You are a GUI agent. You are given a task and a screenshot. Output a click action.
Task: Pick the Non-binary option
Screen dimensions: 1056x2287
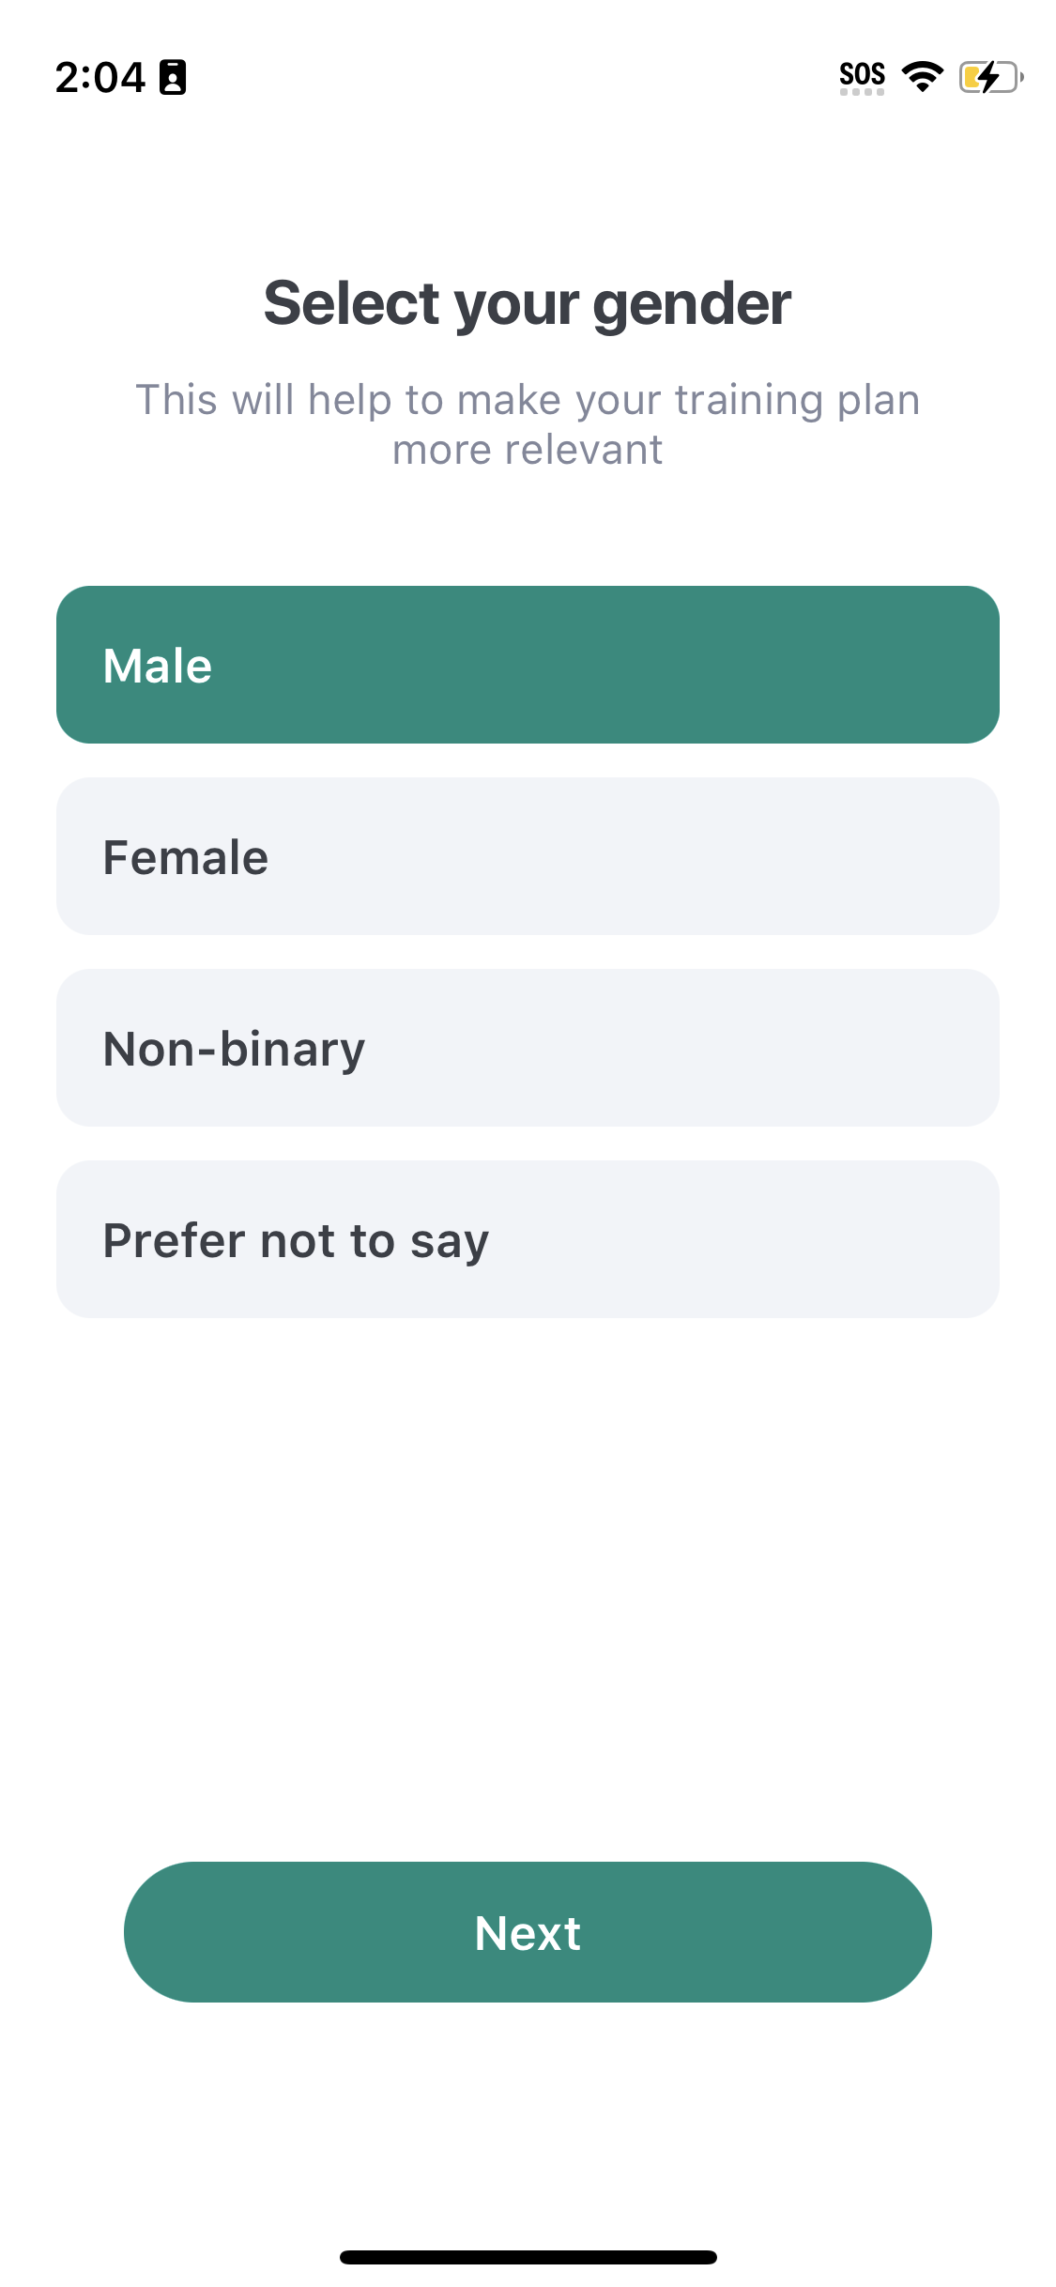click(528, 1048)
